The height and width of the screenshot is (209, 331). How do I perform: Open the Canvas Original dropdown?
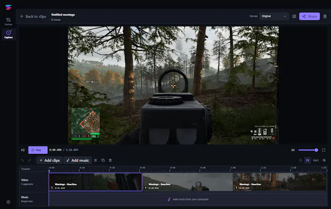(x=274, y=16)
